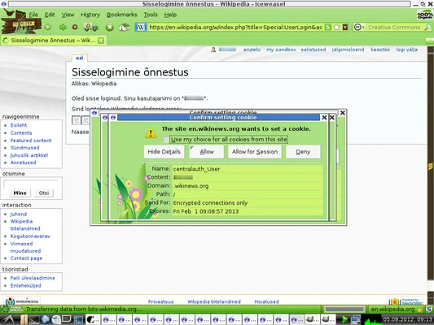Click the user profile icon on Wikipedia page
Viewport: 434px width, 325px height.
point(213,50)
